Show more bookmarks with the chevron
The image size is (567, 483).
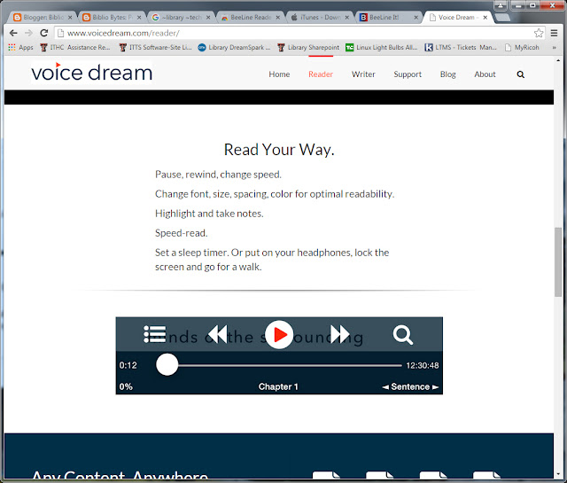(554, 47)
